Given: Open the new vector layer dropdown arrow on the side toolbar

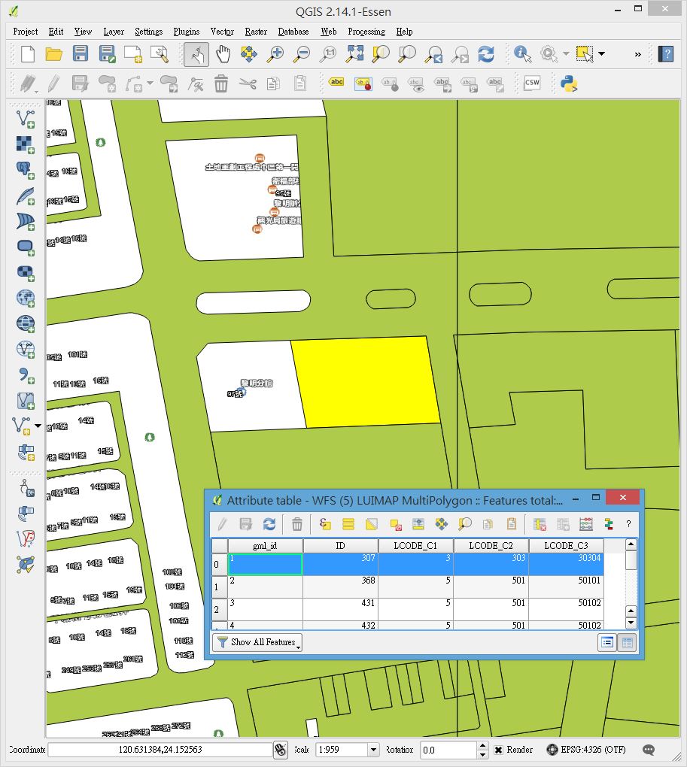Looking at the screenshot, I should pos(38,426).
